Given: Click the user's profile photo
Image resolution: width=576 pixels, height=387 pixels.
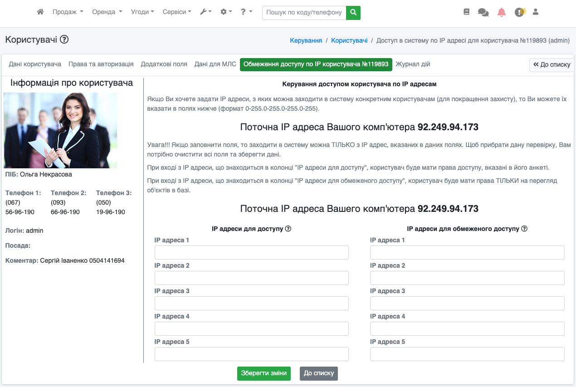Looking at the screenshot, I should click(60, 130).
